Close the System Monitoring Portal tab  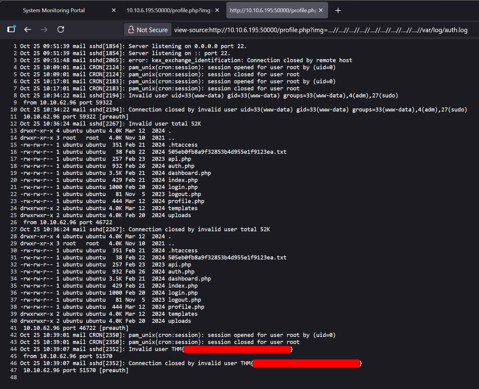114,10
